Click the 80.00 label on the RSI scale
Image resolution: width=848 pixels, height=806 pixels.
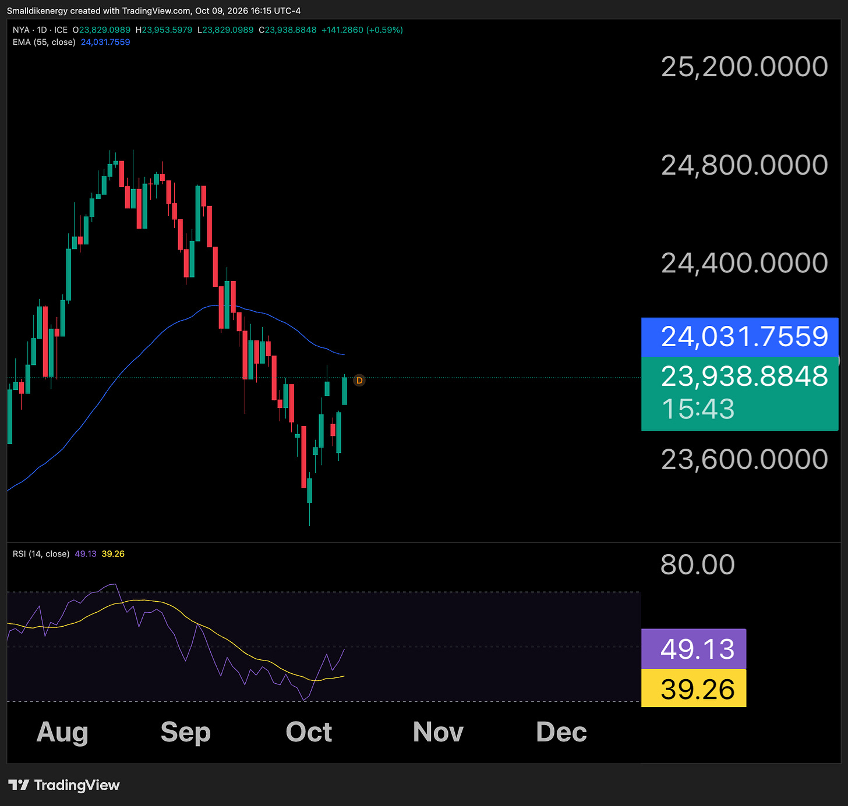tap(698, 564)
